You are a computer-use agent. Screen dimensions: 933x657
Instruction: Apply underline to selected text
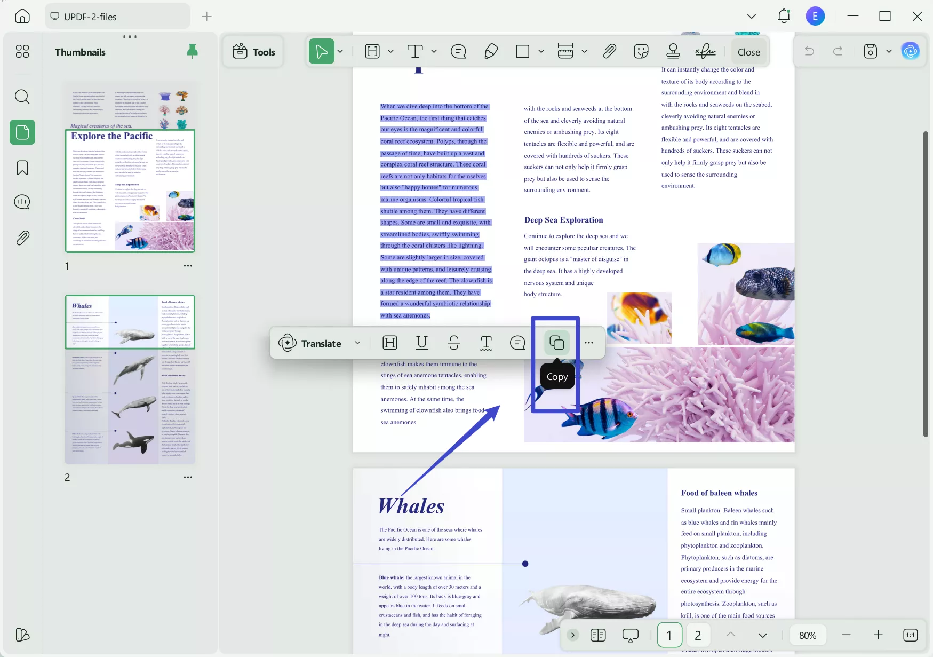tap(422, 343)
